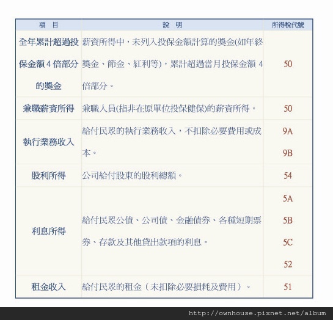Click the line 券、存款及其他貸出款項的利息
333x320 pixels.
click(x=145, y=242)
